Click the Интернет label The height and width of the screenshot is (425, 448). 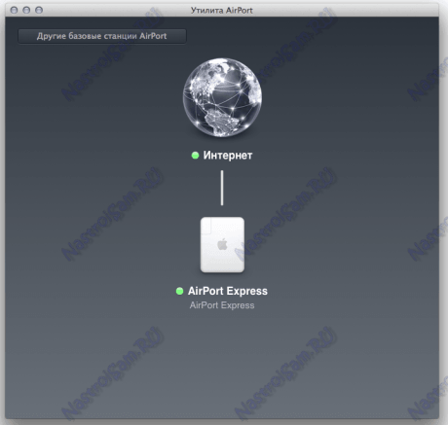coord(228,156)
